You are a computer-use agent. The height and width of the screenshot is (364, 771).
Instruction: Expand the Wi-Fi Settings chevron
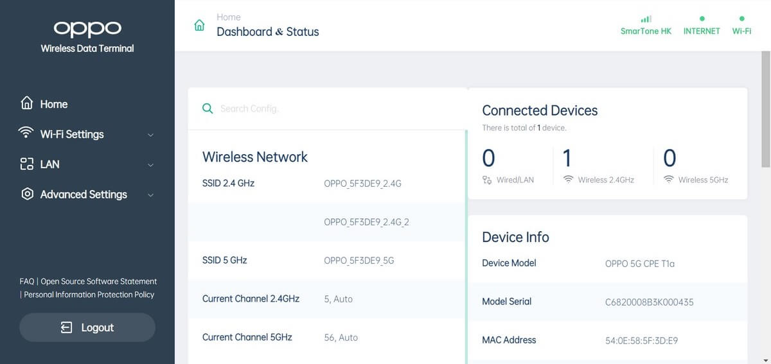click(150, 135)
